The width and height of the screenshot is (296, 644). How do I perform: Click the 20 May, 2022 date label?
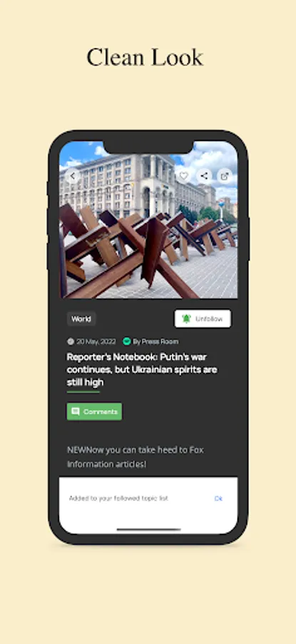96,341
